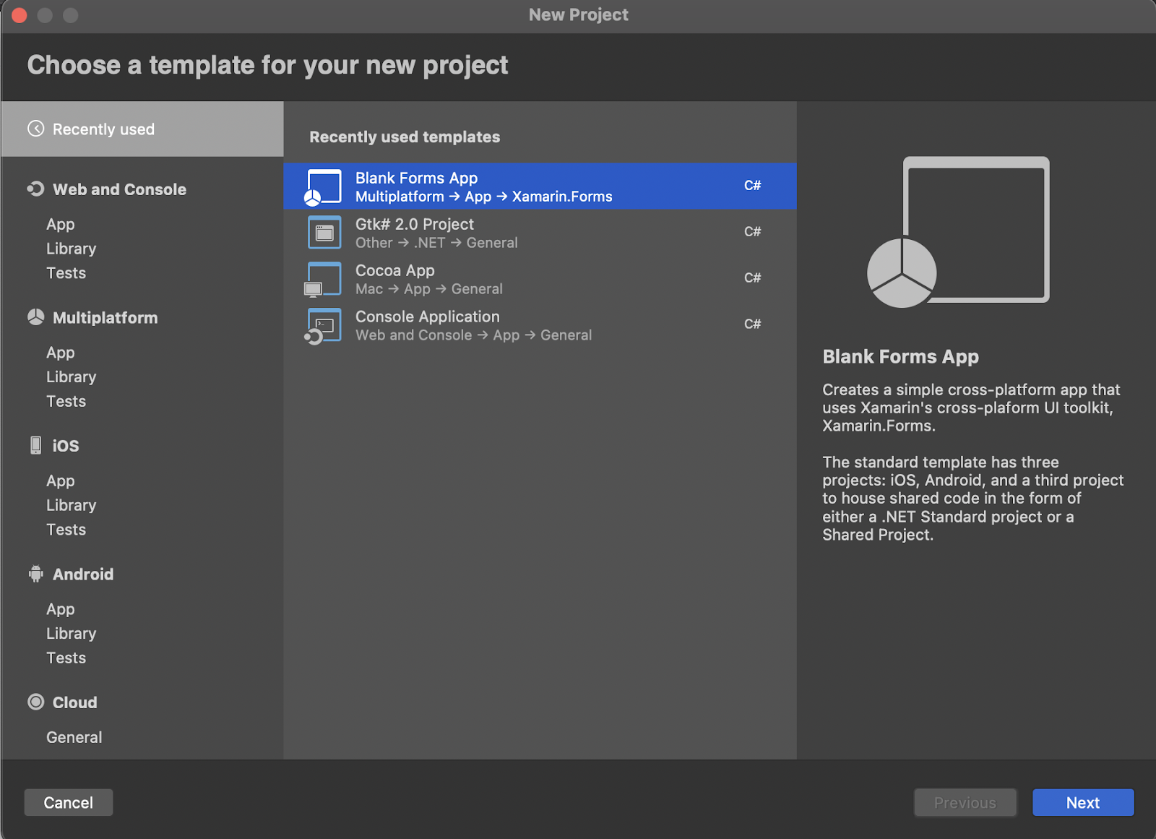Viewport: 1156px width, 839px height.
Task: Click the C# label for Console Application
Action: click(x=753, y=324)
